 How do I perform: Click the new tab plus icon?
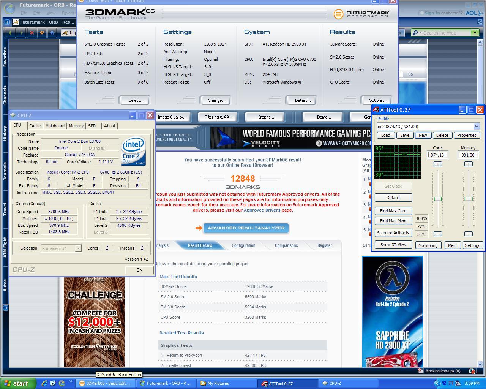[7, 22]
